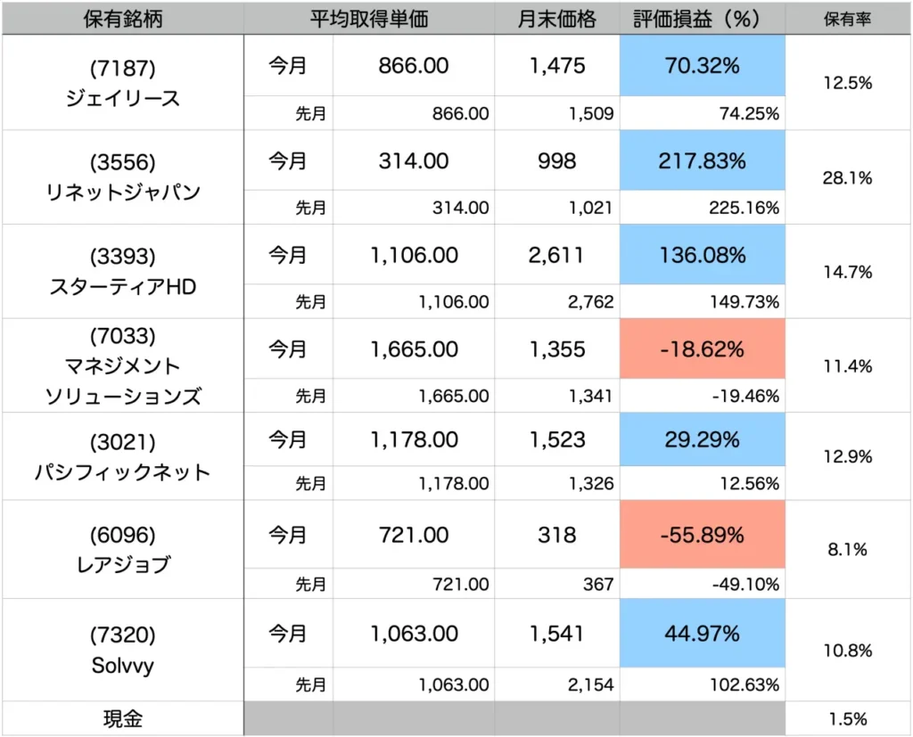Click the 保有銘柄 column header
Image resolution: width=913 pixels, height=737 pixels.
pos(122,19)
